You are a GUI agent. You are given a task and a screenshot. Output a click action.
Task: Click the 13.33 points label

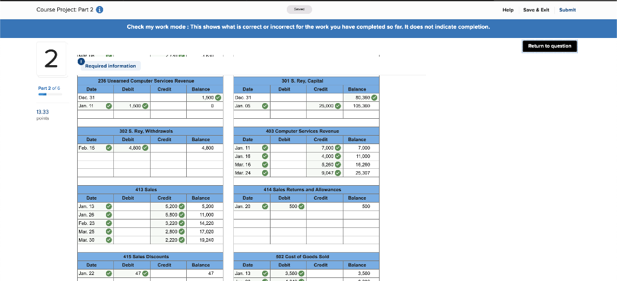[x=43, y=115]
